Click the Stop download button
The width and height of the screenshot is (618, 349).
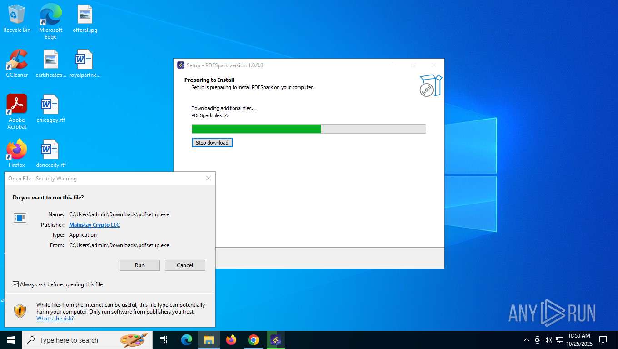coord(212,143)
